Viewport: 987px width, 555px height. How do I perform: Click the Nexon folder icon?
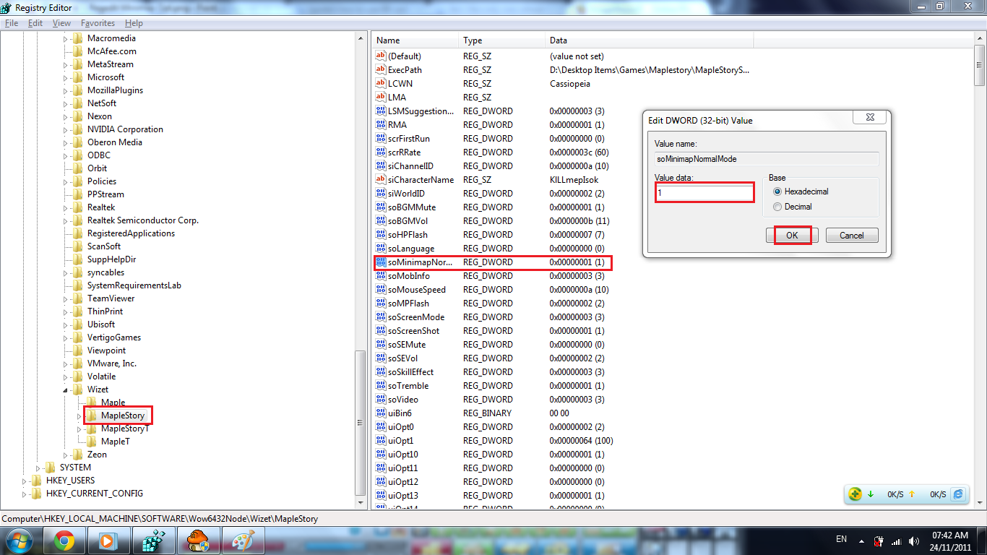[x=78, y=116]
